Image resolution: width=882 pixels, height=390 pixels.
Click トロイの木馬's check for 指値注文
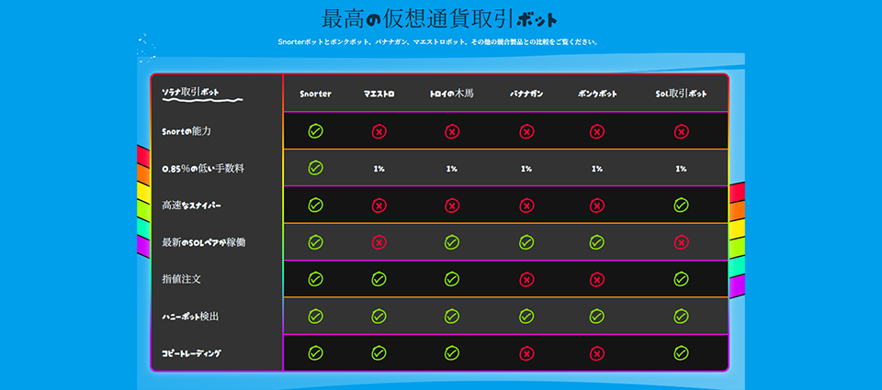pos(452,279)
